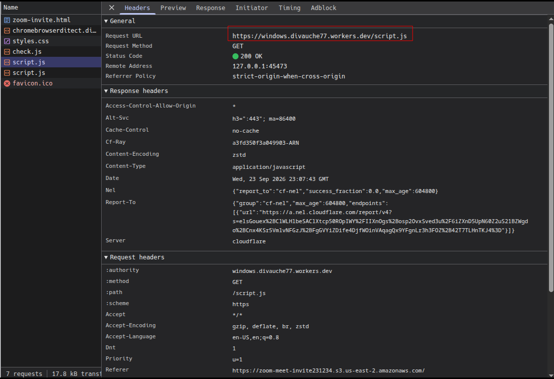The width and height of the screenshot is (554, 379).
Task: Open the Response tab
Action: click(210, 8)
